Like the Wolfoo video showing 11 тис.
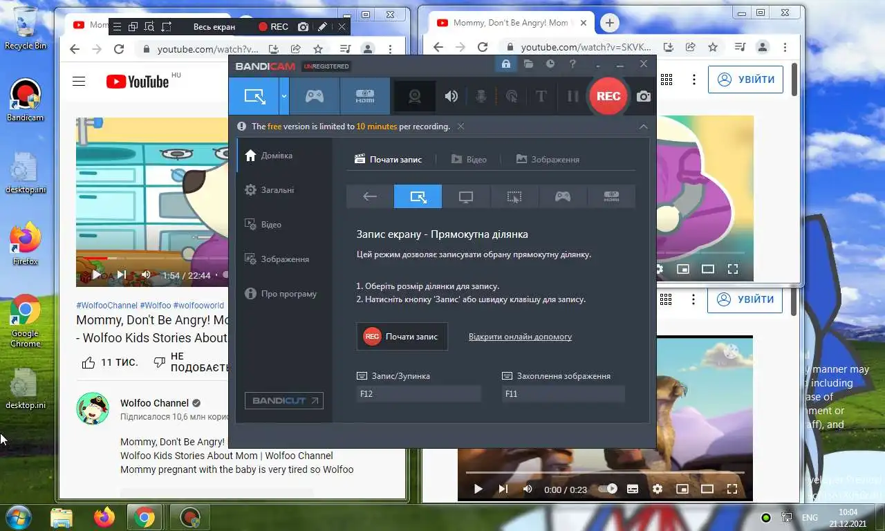The height and width of the screenshot is (531, 885). click(109, 362)
